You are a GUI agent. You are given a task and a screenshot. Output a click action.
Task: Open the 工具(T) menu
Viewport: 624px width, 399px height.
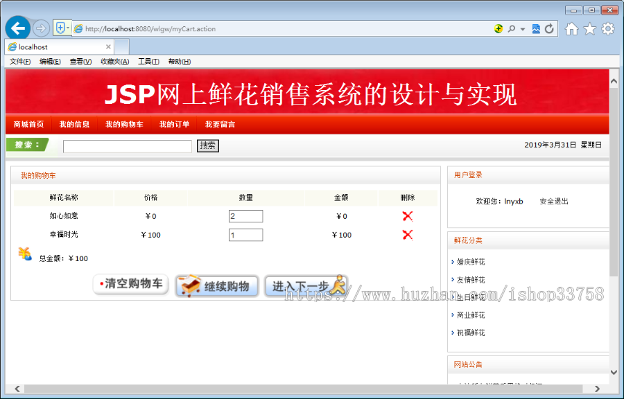(x=148, y=62)
